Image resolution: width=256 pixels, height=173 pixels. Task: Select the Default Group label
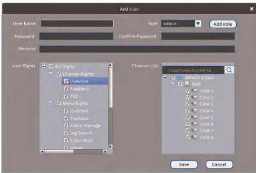[x=199, y=77]
